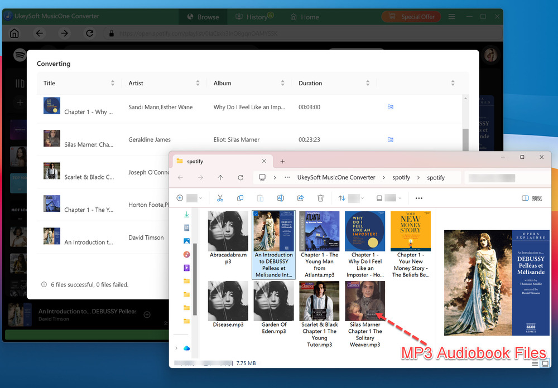The width and height of the screenshot is (558, 388).
Task: Click the Home icon in UkeySoft browser bar
Action: coord(15,33)
